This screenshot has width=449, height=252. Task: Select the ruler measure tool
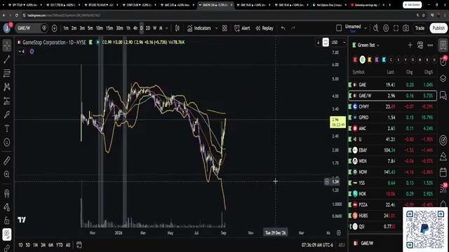pos(7,160)
